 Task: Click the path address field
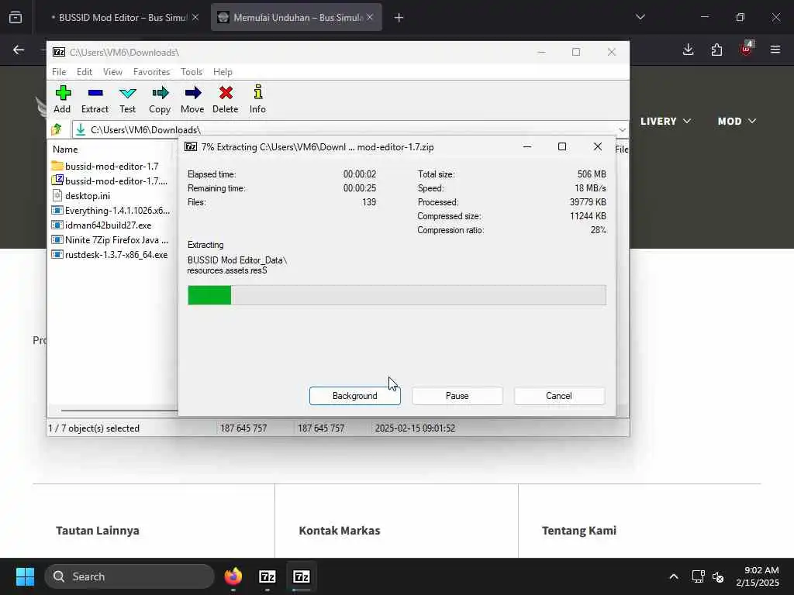[x=350, y=129]
